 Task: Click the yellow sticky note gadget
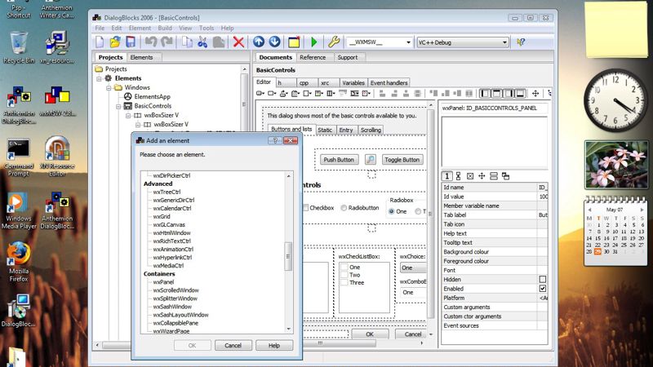(x=616, y=29)
